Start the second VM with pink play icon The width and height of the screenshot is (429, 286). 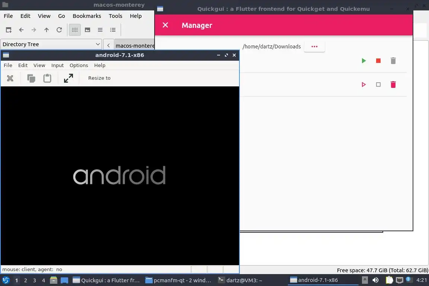coord(363,85)
